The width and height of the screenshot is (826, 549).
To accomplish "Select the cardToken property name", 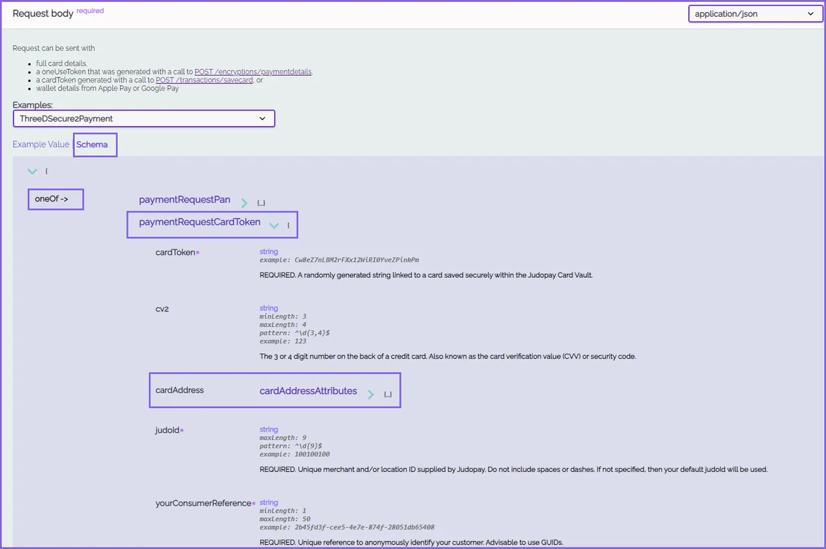I will [x=175, y=252].
